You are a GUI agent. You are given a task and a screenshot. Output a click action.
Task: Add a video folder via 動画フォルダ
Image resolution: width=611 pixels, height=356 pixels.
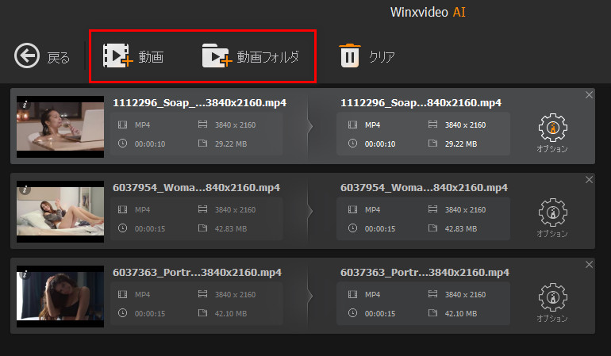[x=250, y=56]
